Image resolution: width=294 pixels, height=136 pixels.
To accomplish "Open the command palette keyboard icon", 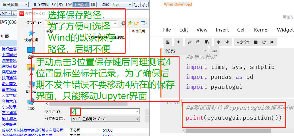I will (x=215, y=51).
